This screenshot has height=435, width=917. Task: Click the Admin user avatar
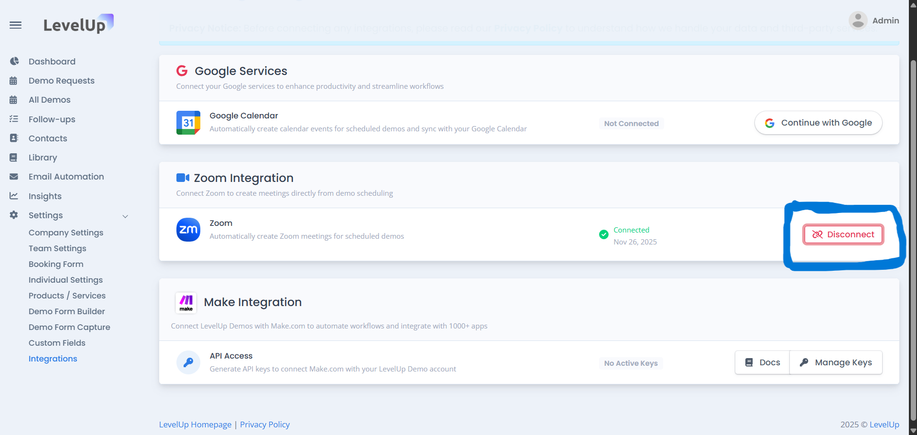pyautogui.click(x=858, y=21)
